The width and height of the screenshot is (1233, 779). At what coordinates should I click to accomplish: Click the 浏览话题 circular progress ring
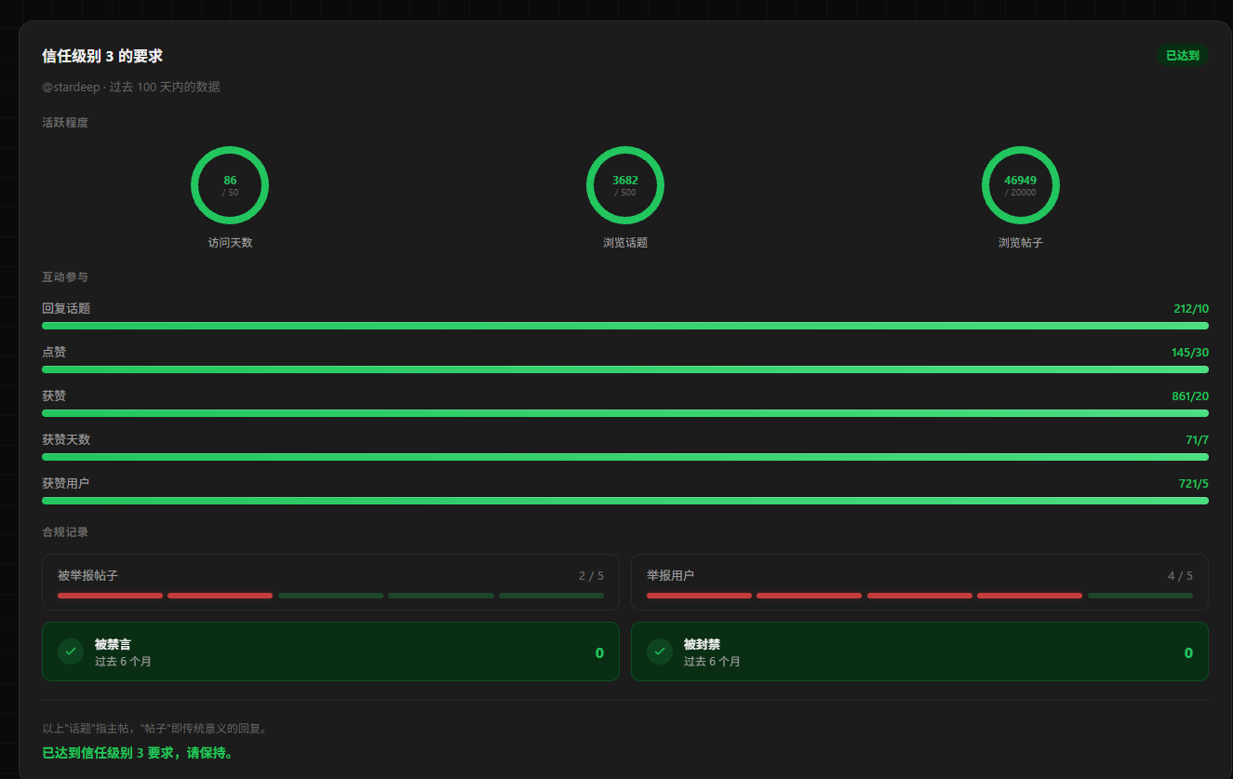pos(625,185)
